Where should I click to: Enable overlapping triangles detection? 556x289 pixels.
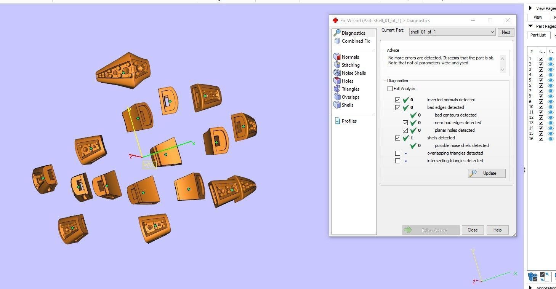[x=398, y=153]
